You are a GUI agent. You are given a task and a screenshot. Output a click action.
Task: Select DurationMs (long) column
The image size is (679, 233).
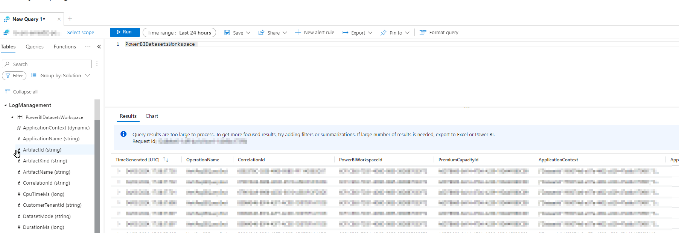coord(43,227)
